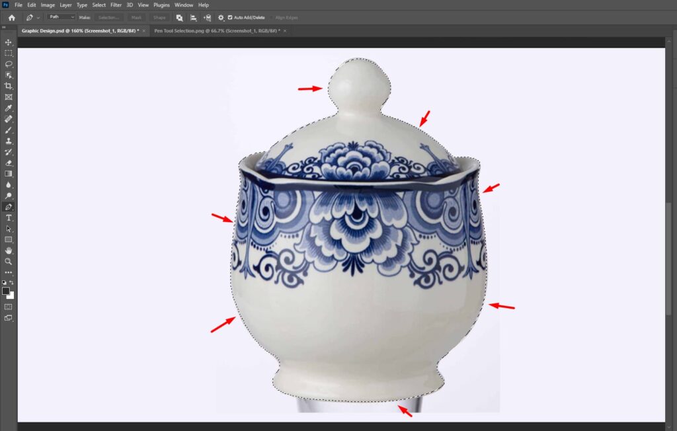Viewport: 677px width, 431px height.
Task: Click the Make Selection button
Action: tap(108, 18)
